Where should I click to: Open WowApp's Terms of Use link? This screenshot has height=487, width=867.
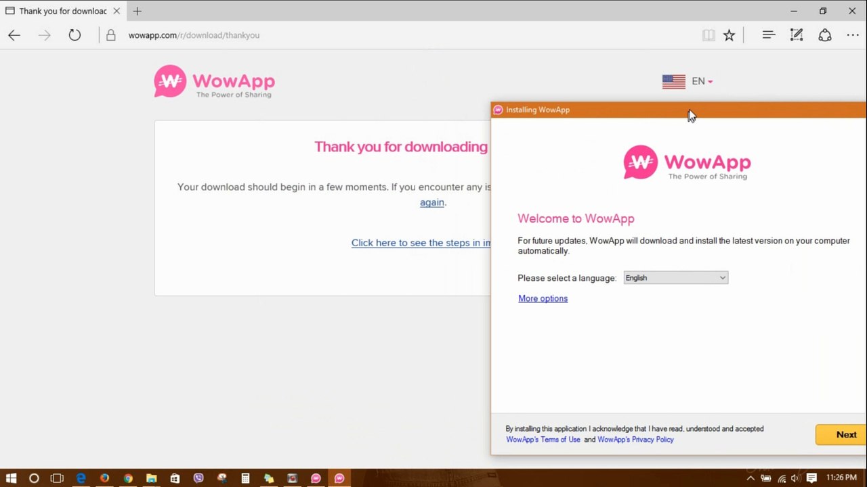543,440
